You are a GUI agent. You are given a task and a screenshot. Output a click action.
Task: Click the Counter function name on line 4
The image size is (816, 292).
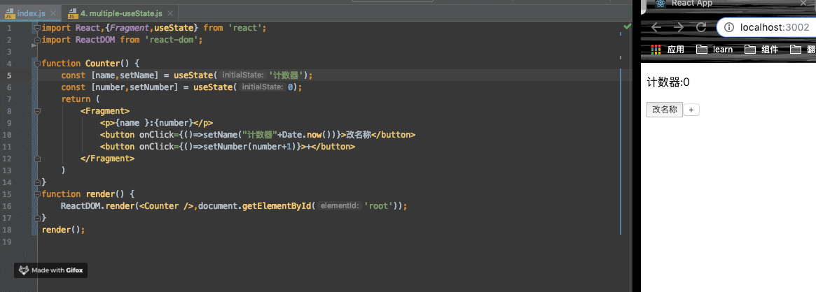(x=102, y=64)
